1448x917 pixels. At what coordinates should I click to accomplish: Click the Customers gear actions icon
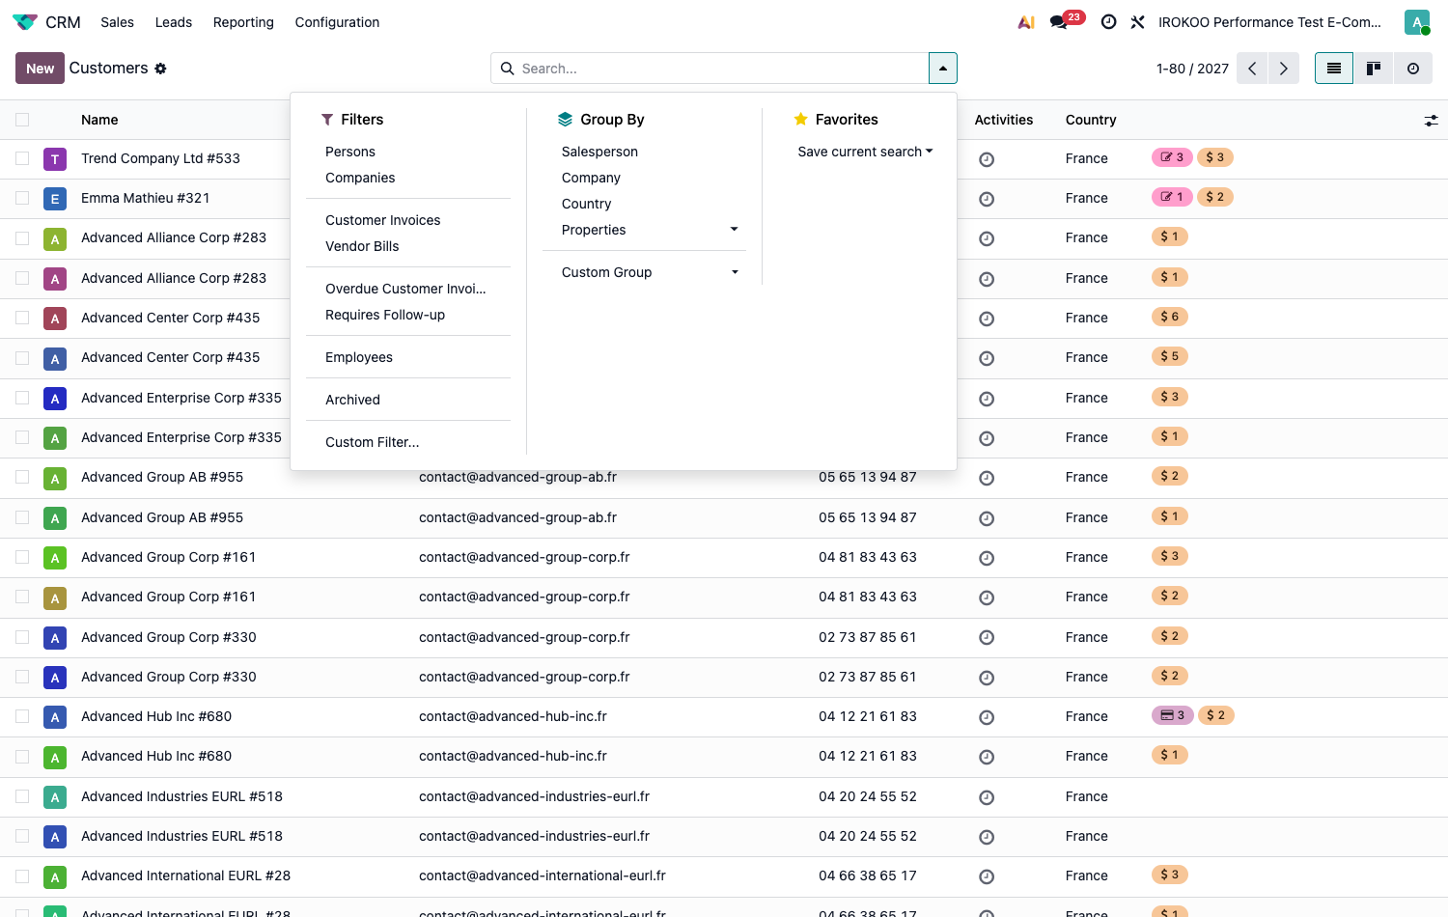(160, 69)
